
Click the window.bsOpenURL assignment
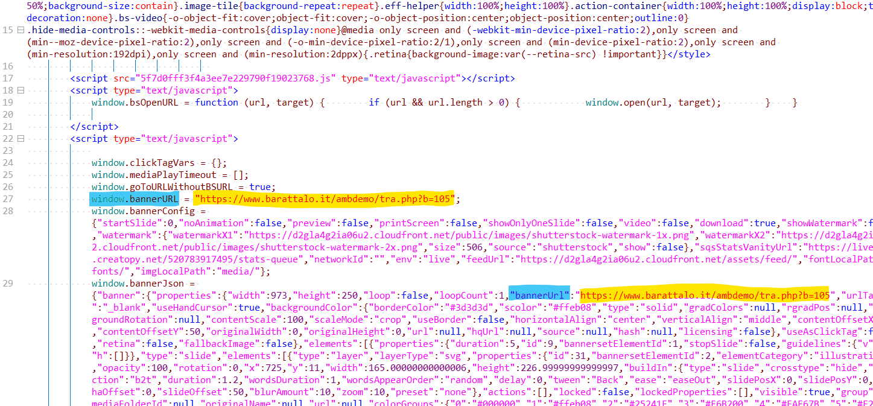click(141, 103)
